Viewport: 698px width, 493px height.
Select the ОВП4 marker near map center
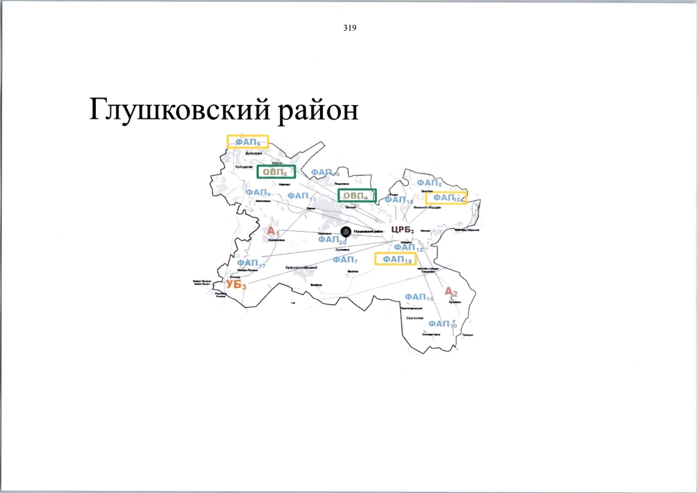[357, 196]
